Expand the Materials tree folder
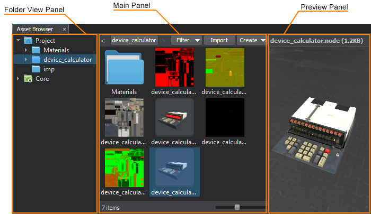The image size is (371, 214). point(26,50)
